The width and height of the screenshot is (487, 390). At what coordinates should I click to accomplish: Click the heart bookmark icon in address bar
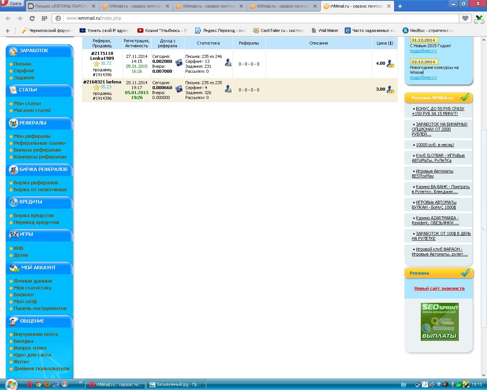465,18
